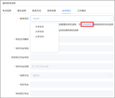Follow the 【点击此处】 link
Viewport: 115px width, 98px height.
tap(87, 24)
